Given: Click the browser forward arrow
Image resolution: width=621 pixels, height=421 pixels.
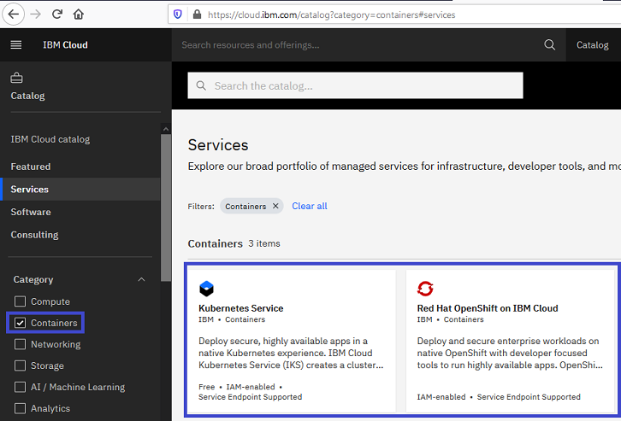Looking at the screenshot, I should pos(36,15).
